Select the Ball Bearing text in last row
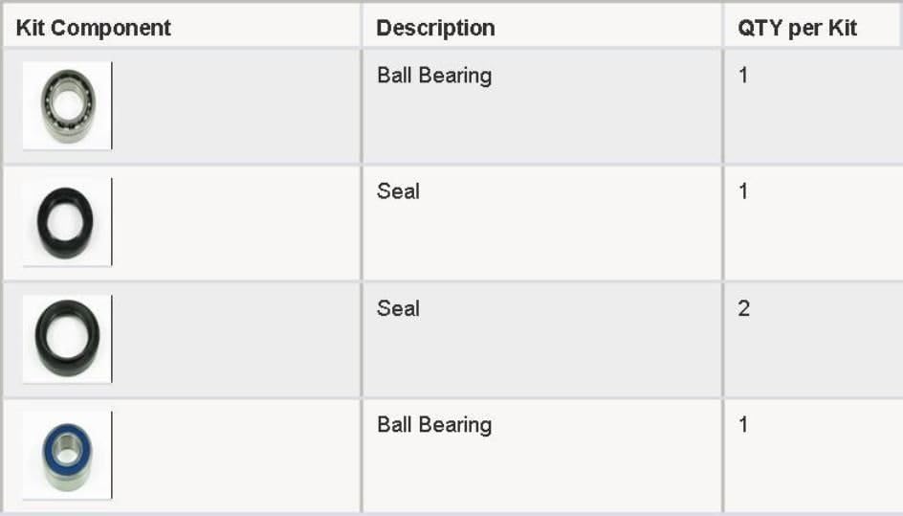The image size is (903, 516). pyautogui.click(x=434, y=425)
